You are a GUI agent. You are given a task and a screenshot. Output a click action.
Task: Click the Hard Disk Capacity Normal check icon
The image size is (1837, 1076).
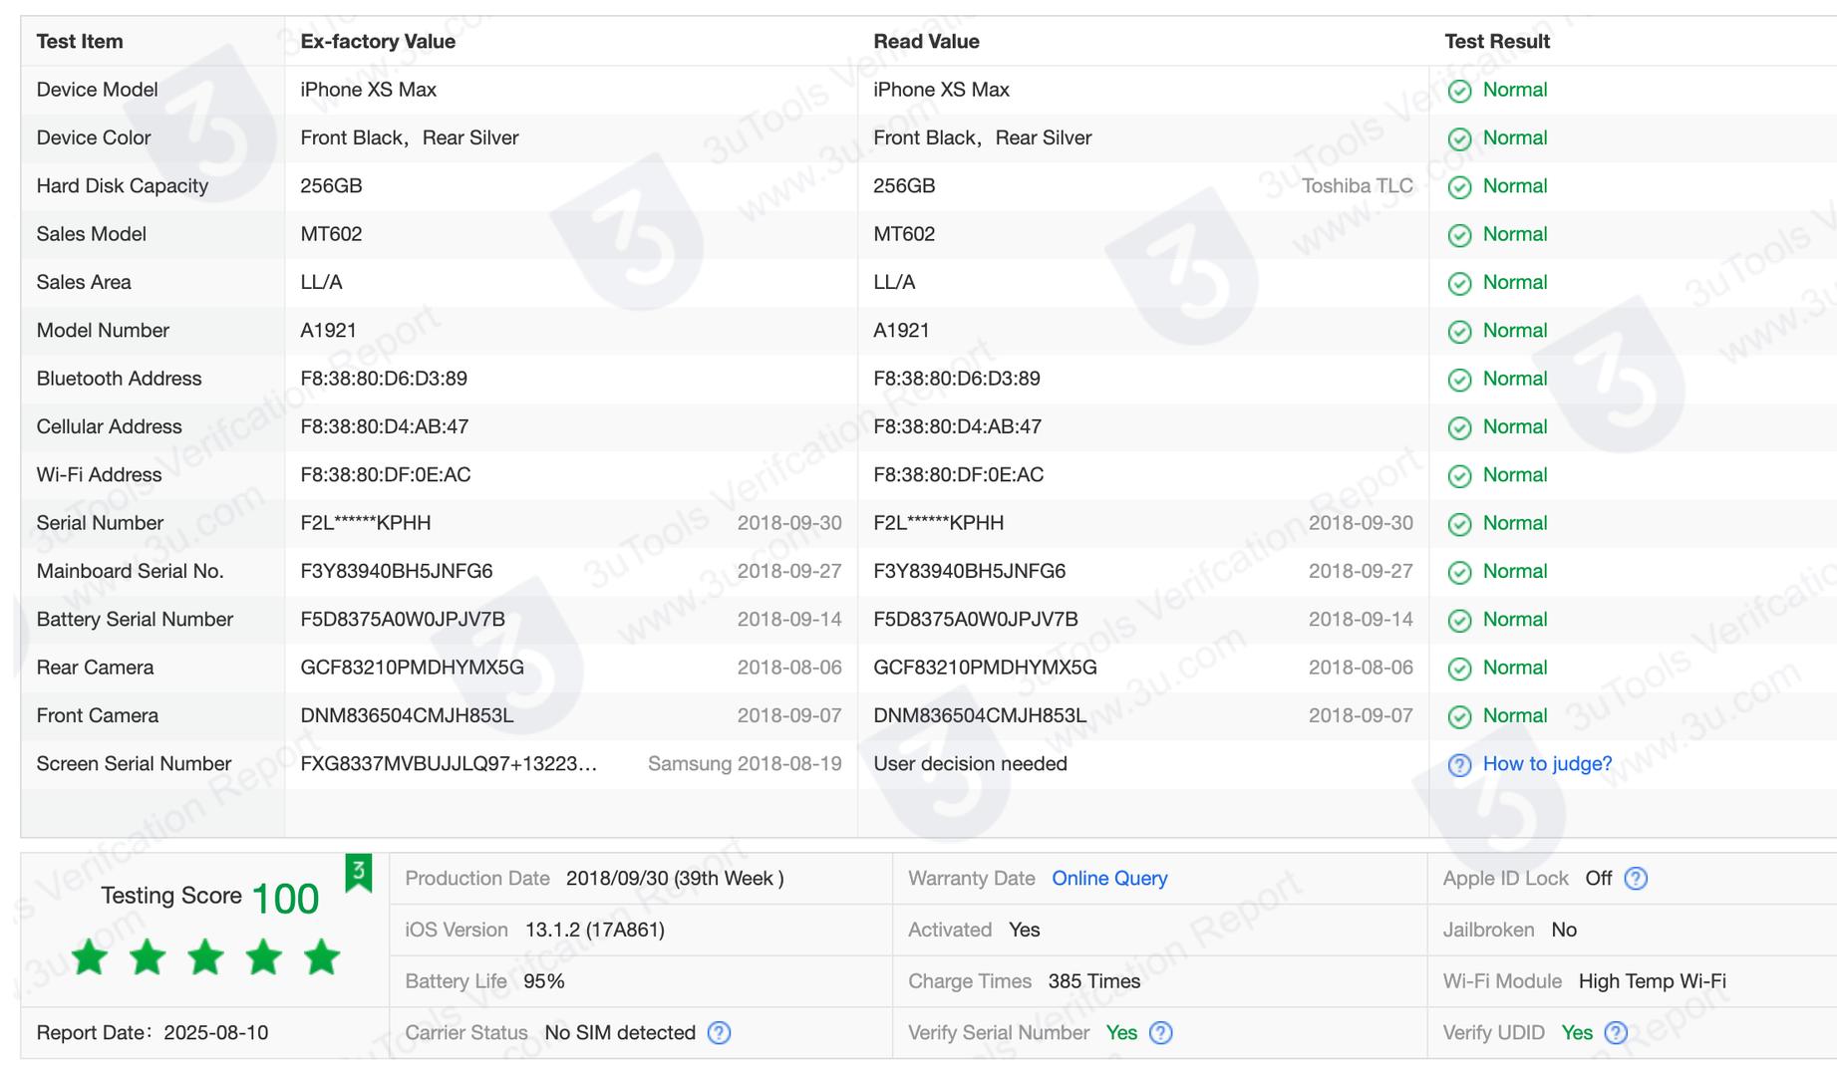coord(1459,187)
